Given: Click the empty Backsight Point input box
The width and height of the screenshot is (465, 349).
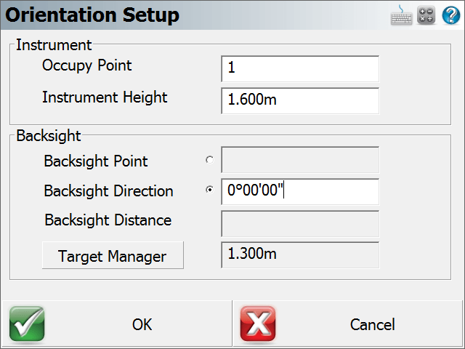Looking at the screenshot, I should click(300, 160).
